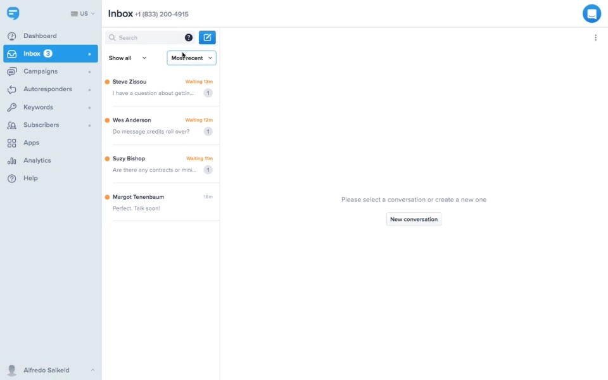Expand the US country selector
Viewport: 608px width, 380px height.
(x=83, y=13)
